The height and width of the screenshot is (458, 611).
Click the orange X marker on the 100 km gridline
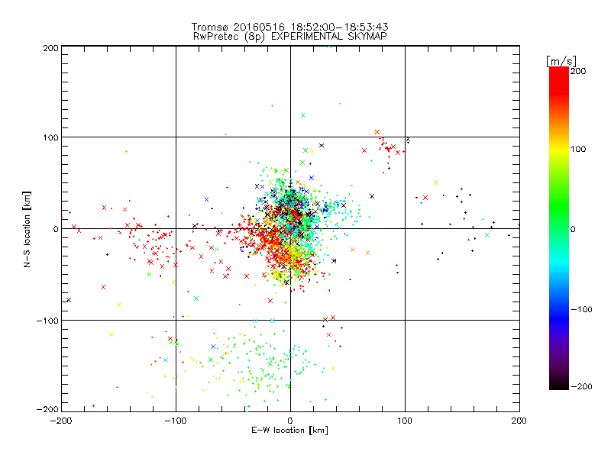click(377, 132)
